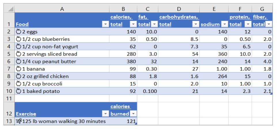Open the calories burned filter dropdown
Screen dimensions: 278x130
click(133, 114)
